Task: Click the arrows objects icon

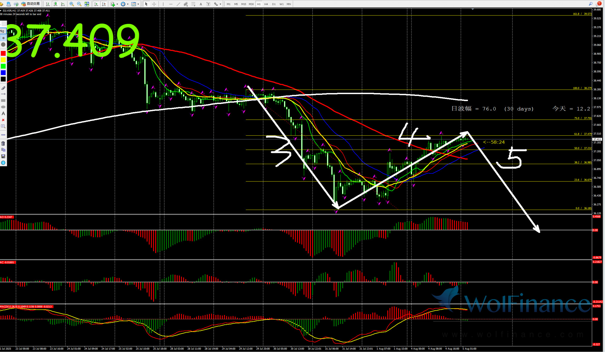Action: 216,4
